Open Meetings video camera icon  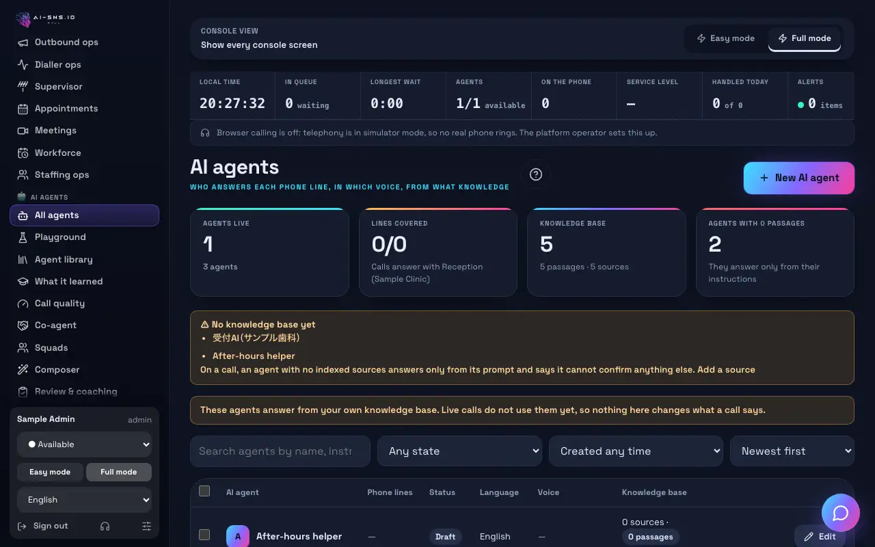click(23, 131)
